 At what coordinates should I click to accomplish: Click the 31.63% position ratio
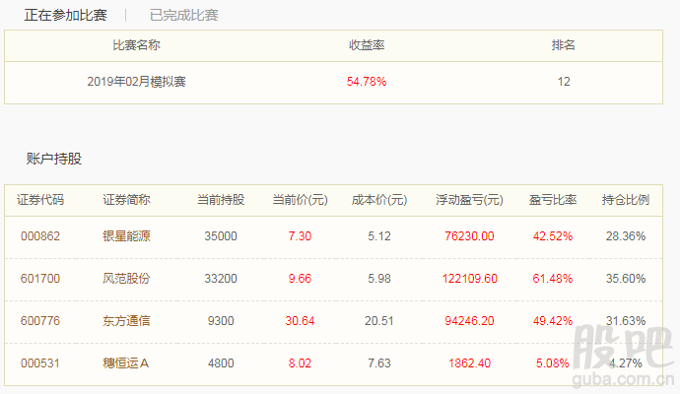[626, 321]
